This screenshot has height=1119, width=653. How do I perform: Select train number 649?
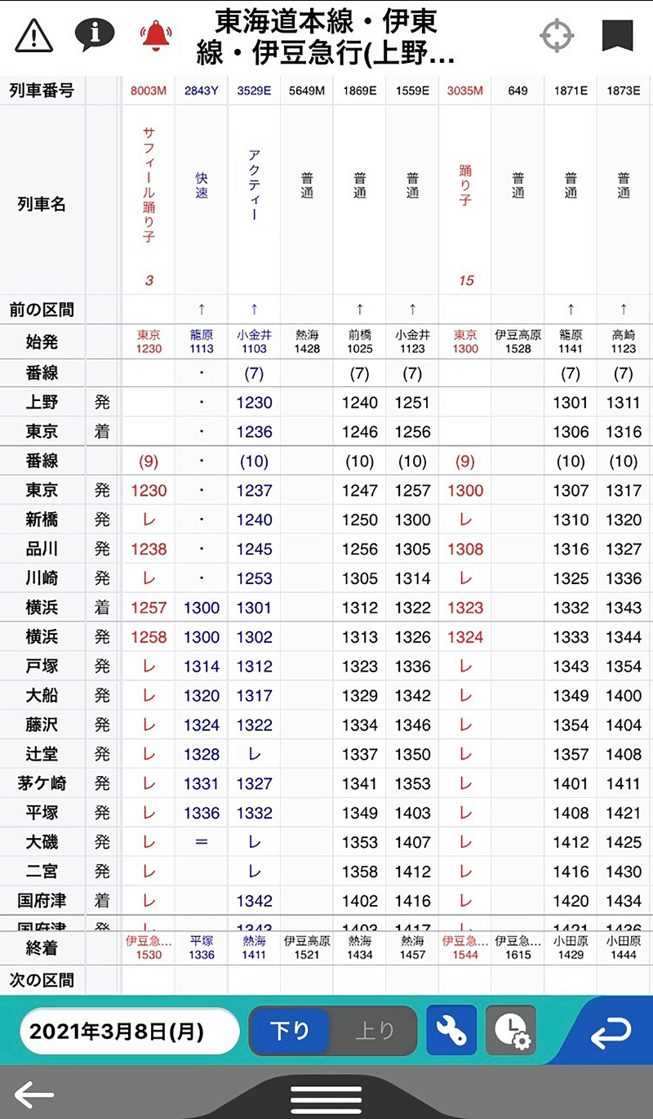518,91
